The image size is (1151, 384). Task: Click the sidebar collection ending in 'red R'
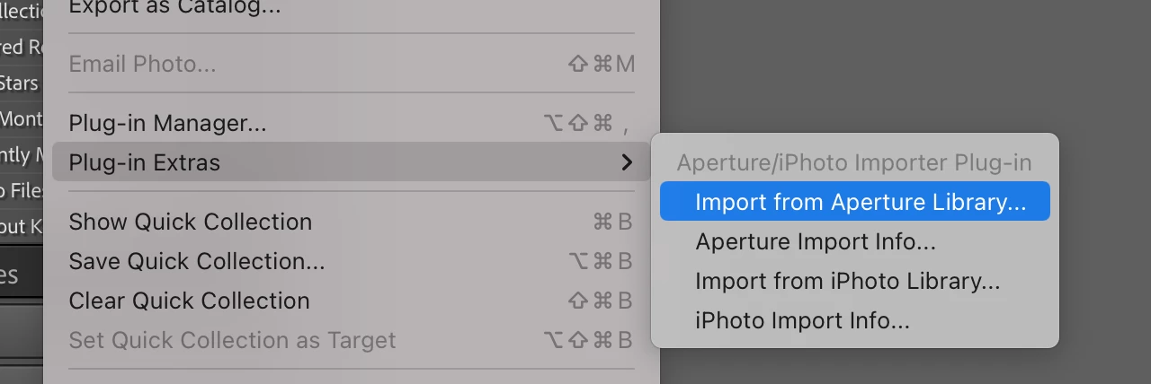[20, 48]
